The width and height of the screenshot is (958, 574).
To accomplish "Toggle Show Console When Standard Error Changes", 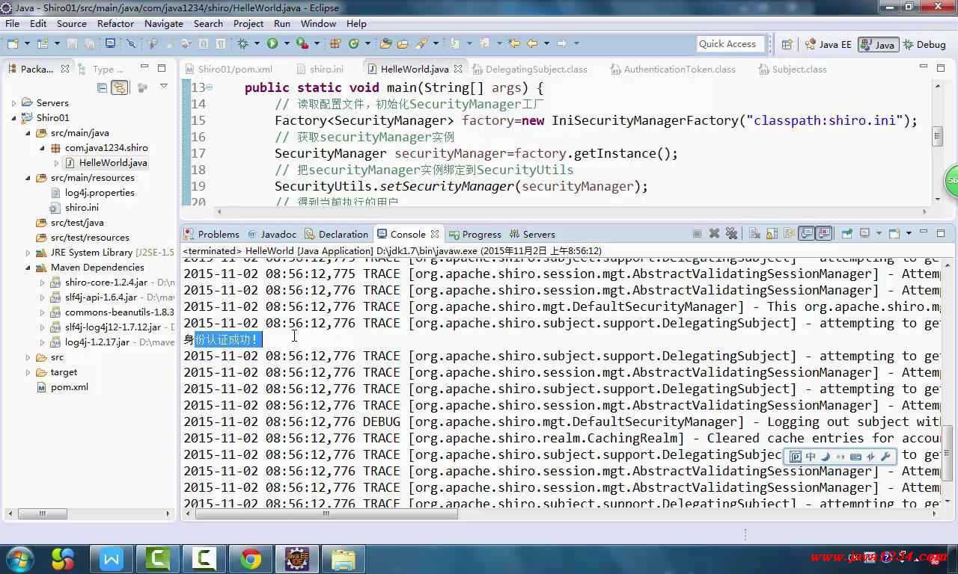I will point(824,234).
